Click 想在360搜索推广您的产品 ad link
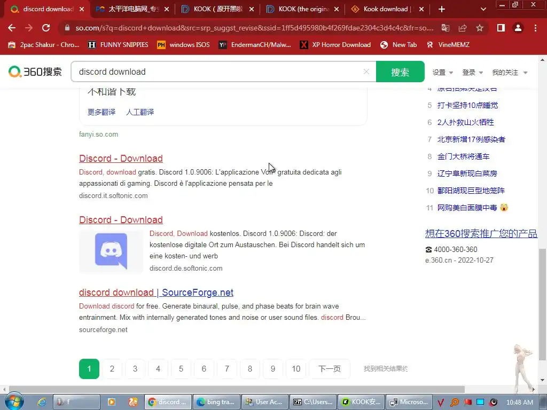 click(481, 233)
